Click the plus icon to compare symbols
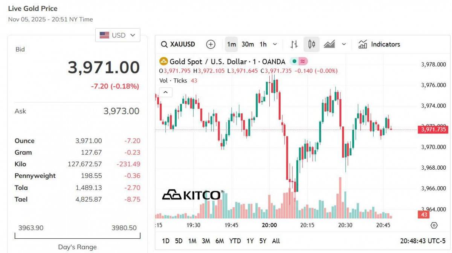The height and width of the screenshot is (253, 452). (x=211, y=44)
